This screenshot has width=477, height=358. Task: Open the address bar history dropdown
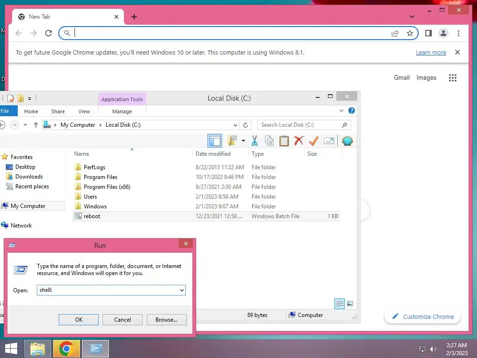235,125
